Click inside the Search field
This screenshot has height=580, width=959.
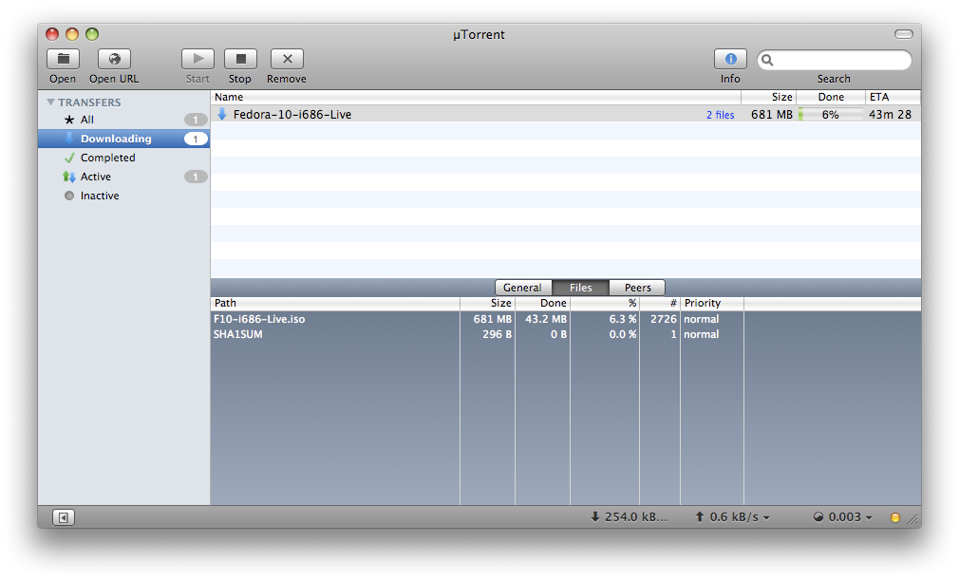[x=835, y=60]
